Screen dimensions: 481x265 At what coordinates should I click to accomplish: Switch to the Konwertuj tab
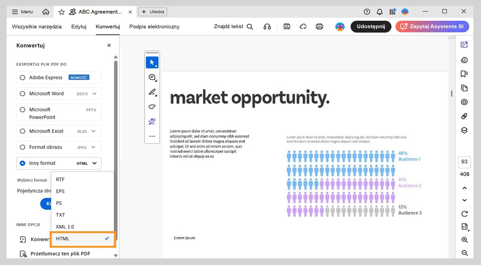click(x=108, y=26)
